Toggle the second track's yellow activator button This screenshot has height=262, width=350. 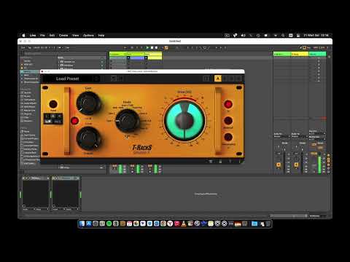coord(296,164)
